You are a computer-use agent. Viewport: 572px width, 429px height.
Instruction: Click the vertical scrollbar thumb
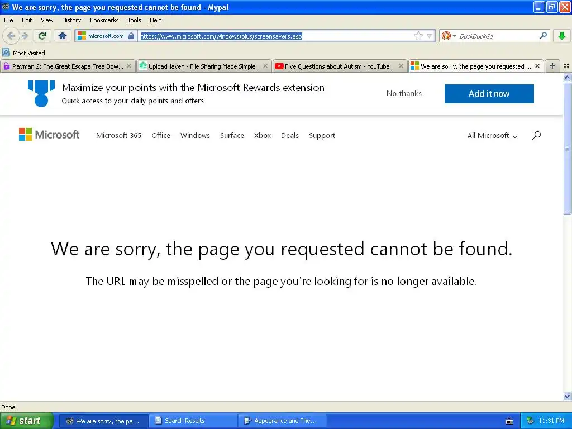coord(567,148)
